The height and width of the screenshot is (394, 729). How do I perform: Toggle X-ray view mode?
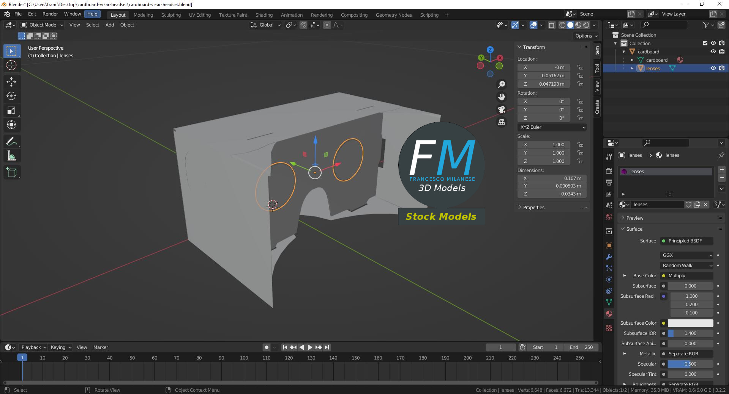click(552, 25)
